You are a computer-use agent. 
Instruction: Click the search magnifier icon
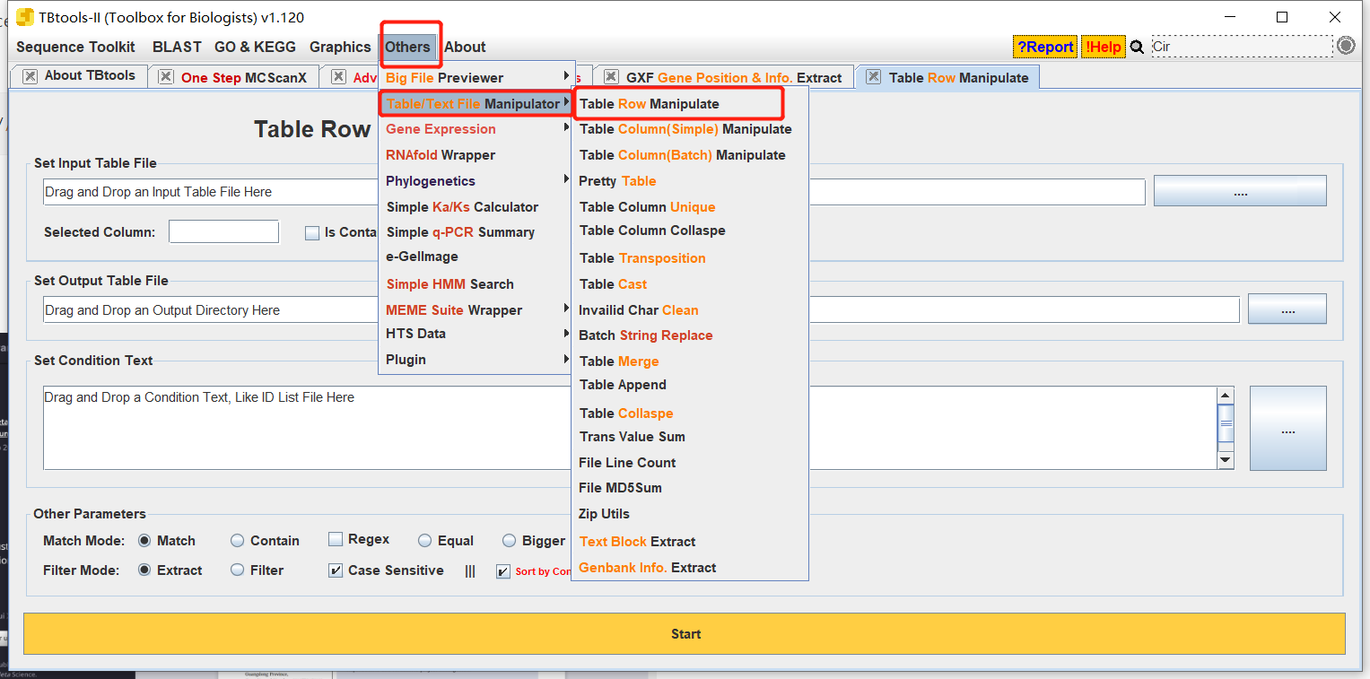(x=1137, y=47)
